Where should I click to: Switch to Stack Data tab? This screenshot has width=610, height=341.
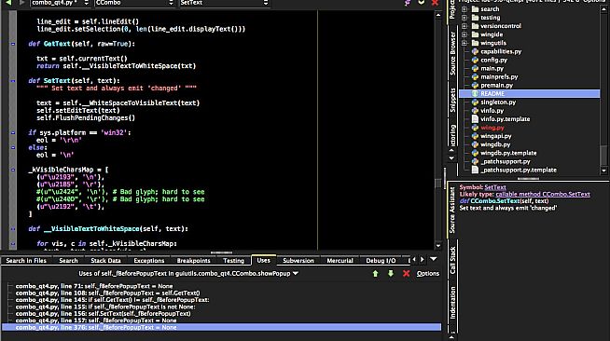pos(105,261)
